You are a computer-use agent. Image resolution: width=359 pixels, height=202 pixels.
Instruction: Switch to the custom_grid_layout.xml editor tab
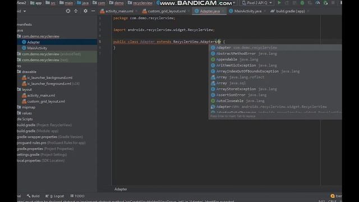click(x=164, y=11)
